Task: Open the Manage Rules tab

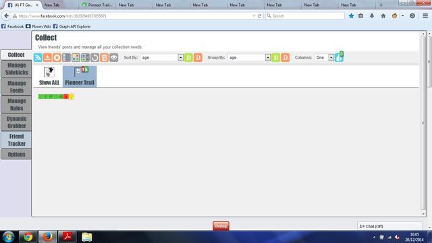Action: coord(16,105)
